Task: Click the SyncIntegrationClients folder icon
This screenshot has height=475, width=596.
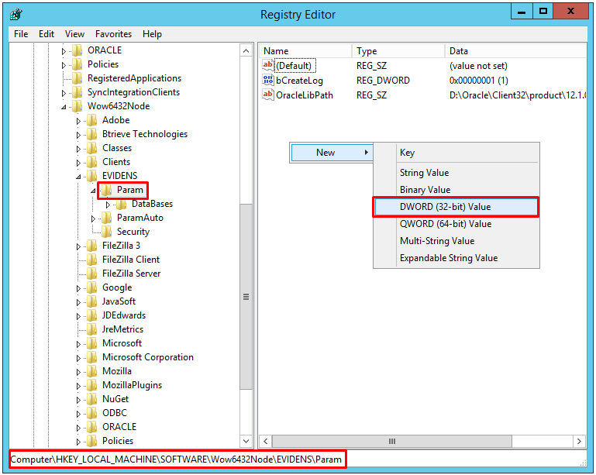Action: [77, 92]
